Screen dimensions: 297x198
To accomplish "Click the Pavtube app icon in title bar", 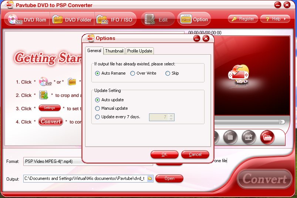I will (9, 4).
